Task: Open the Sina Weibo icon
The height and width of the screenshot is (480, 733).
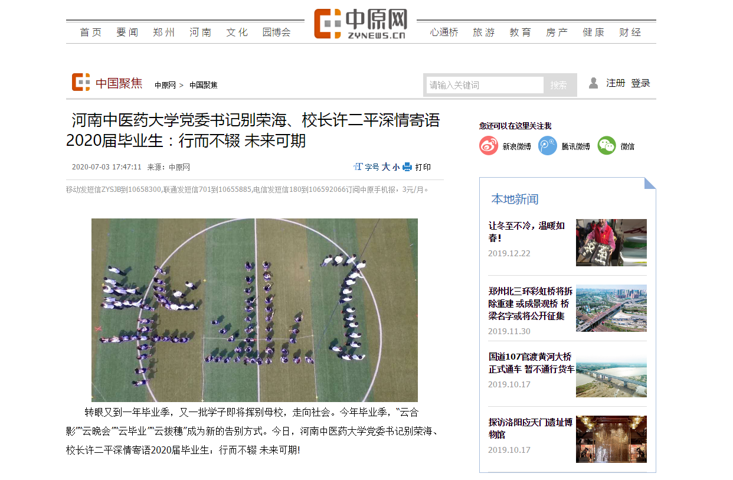Action: (x=489, y=146)
